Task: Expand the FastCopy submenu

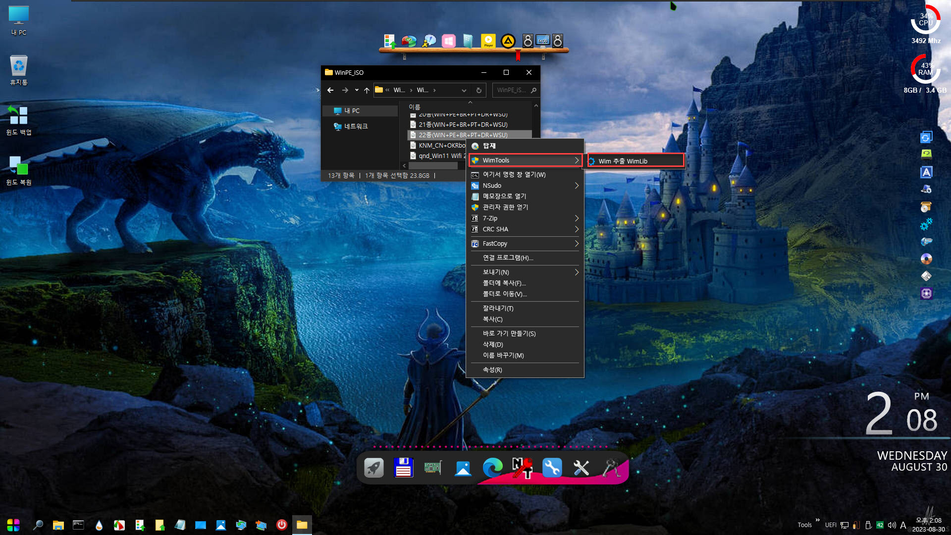Action: tap(526, 244)
